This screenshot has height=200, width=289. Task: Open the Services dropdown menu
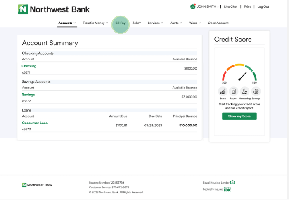click(155, 23)
